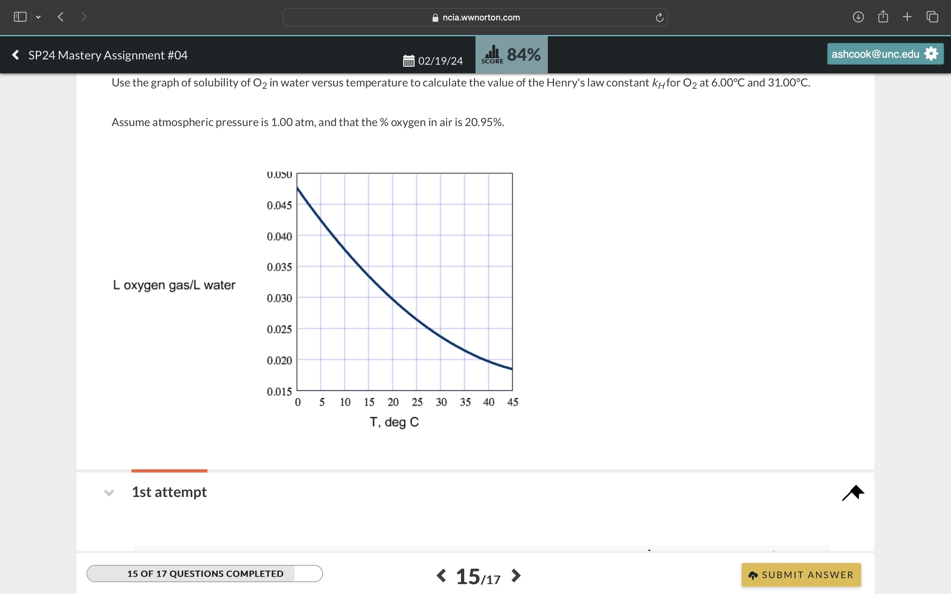Click the share icon in the toolbar

(883, 16)
